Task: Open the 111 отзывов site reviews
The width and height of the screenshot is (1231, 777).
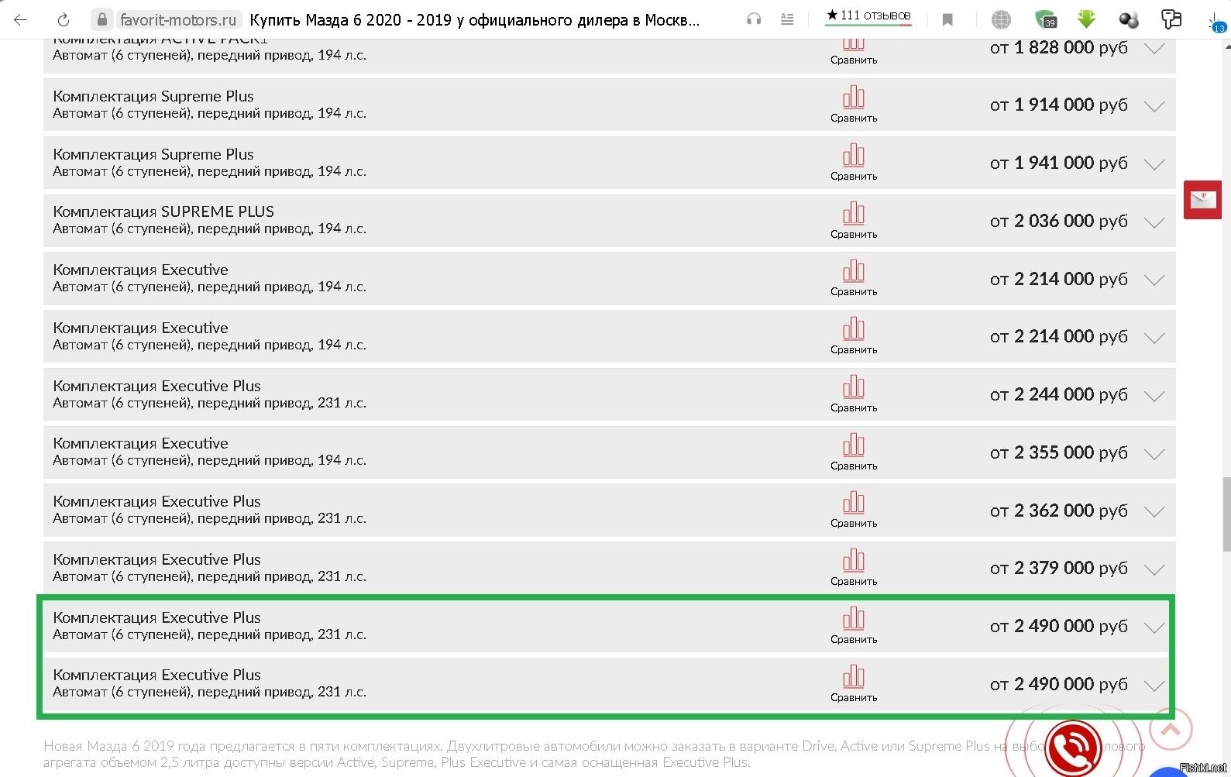Action: (868, 15)
